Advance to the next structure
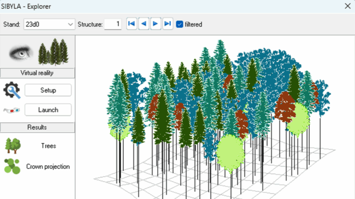The height and width of the screenshot is (199, 355). click(x=156, y=24)
